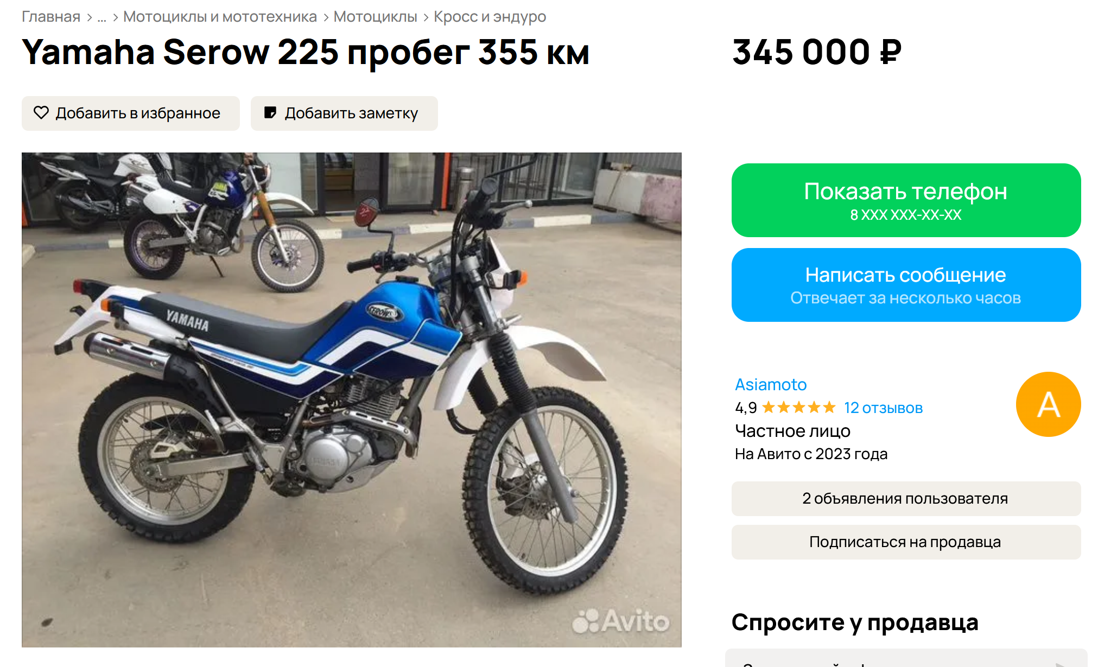Screen dimensions: 1098x667
Task: Subscribe to the seller
Action: (x=906, y=542)
